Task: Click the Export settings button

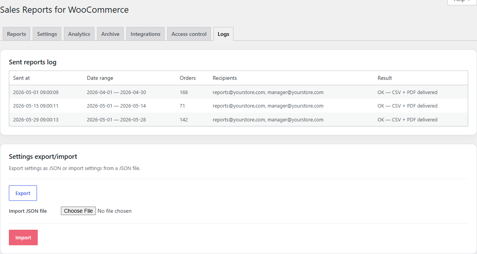Action: (x=23, y=193)
